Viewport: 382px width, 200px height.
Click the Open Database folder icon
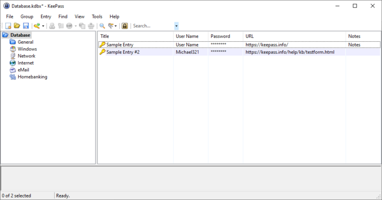[x=17, y=26]
